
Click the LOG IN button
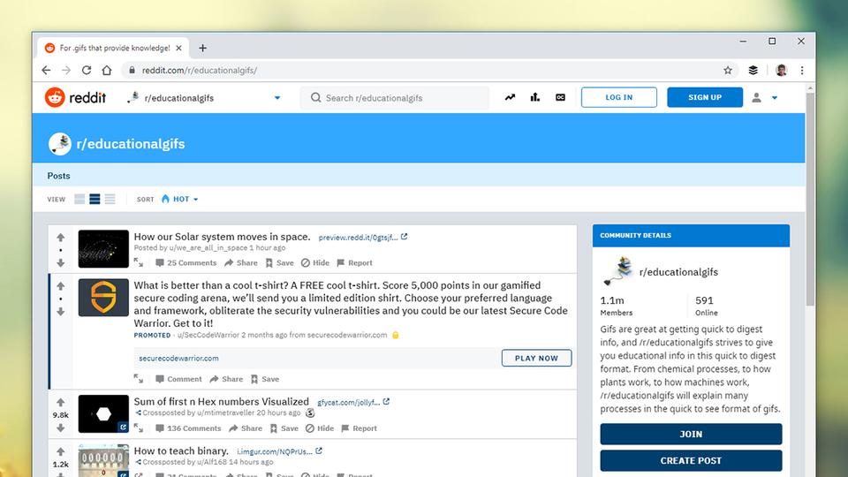618,97
